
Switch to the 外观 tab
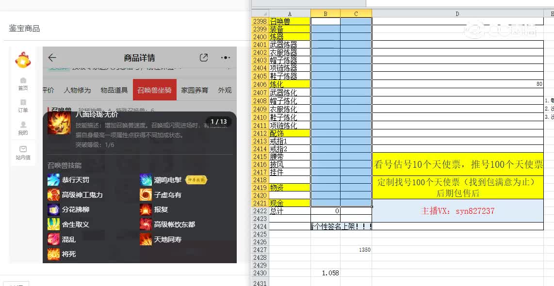[x=225, y=90]
